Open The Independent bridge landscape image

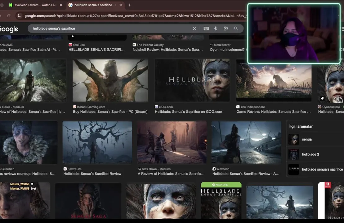[274, 83]
